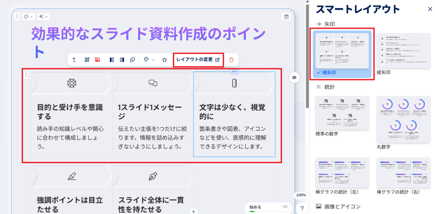Screen dimensions: 435x214
Task: Click the paragraph starting 伝えたい主張を1つだけ
Action: coord(152,138)
